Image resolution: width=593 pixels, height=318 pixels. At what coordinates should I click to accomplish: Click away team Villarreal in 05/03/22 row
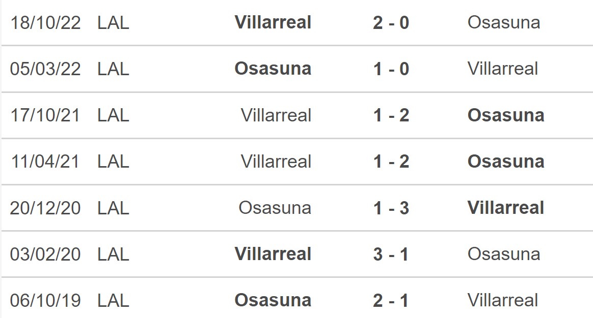tap(503, 69)
